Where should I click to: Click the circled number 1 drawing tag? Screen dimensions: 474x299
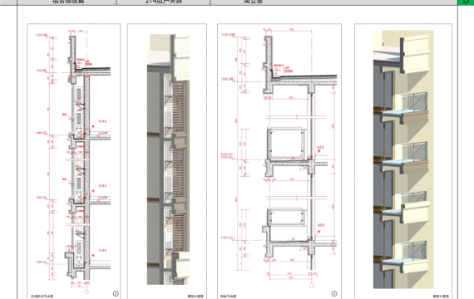(x=334, y=293)
